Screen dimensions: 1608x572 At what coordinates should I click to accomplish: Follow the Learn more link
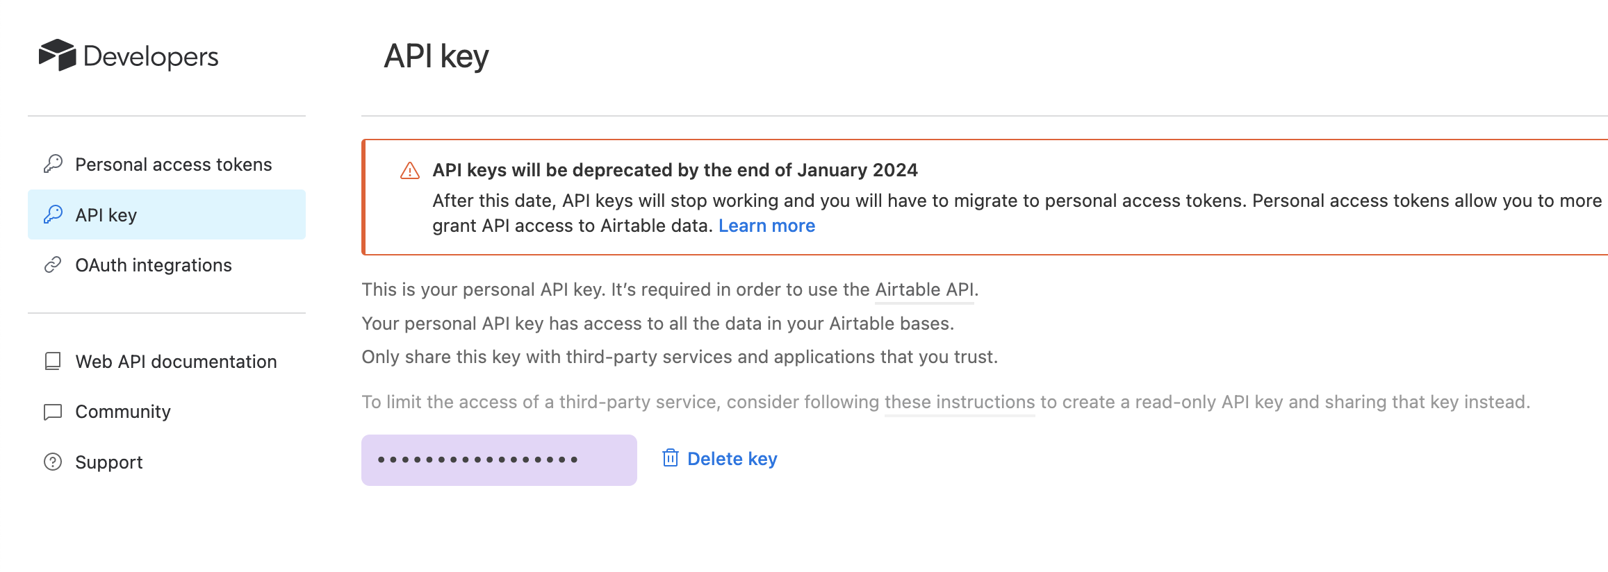[766, 226]
